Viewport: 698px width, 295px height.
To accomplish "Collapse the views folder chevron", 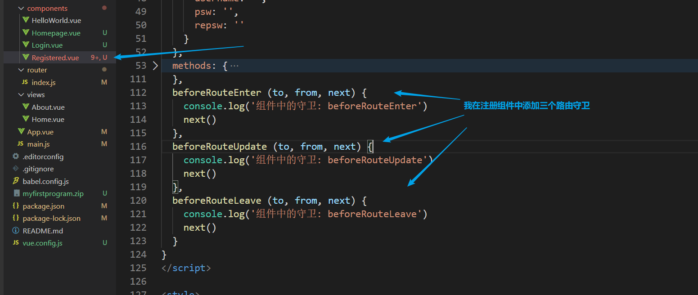I will (20, 95).
